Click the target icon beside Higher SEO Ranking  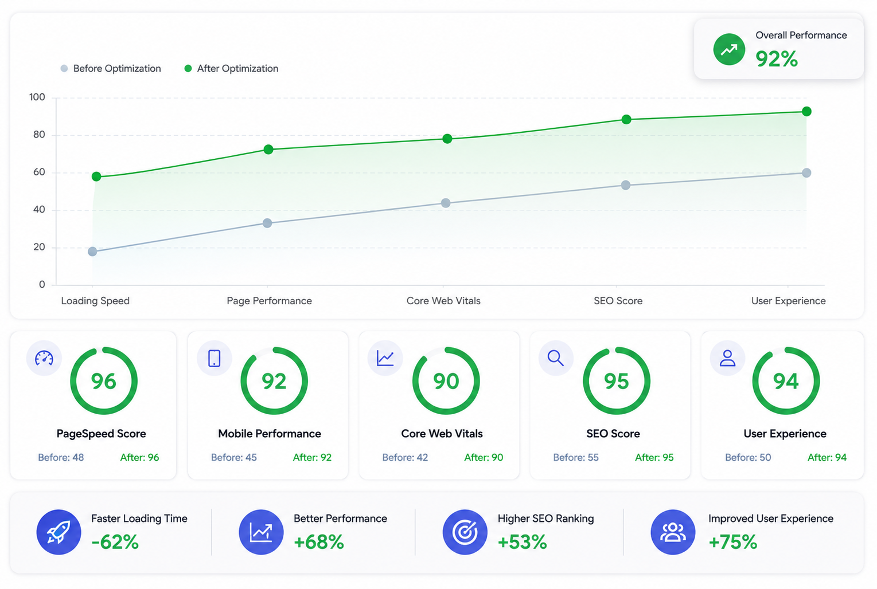[465, 532]
